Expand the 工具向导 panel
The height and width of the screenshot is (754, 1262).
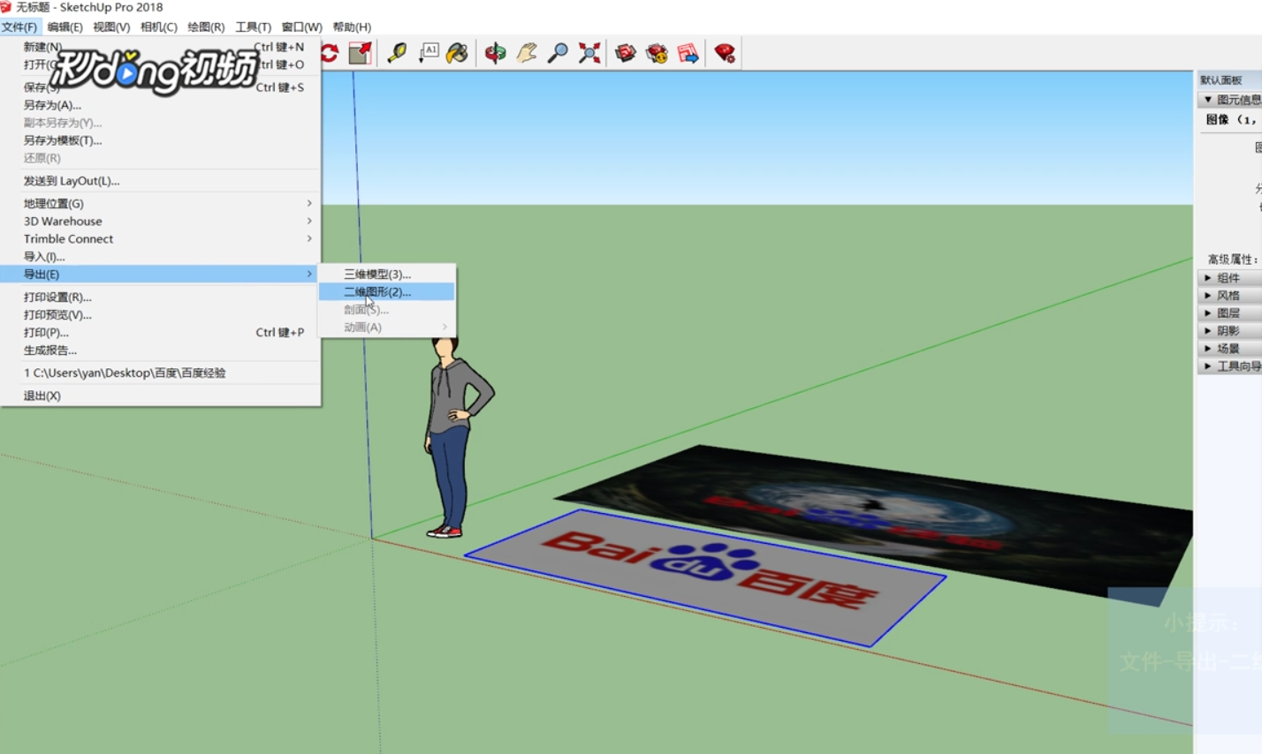[x=1230, y=366]
